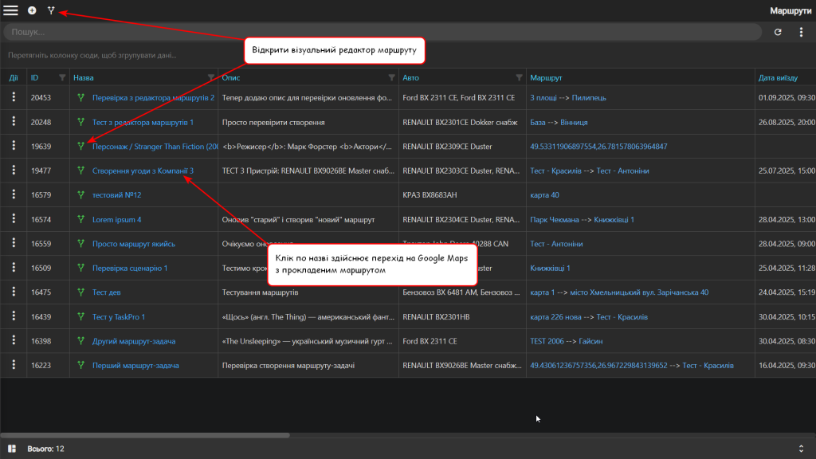Screen dimensions: 816x459
Task: Click route editor icon for Другий маршрут-задача
Action: tap(80, 341)
